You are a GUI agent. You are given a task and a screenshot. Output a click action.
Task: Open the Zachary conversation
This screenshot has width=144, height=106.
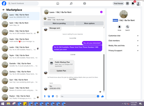coord(20,73)
